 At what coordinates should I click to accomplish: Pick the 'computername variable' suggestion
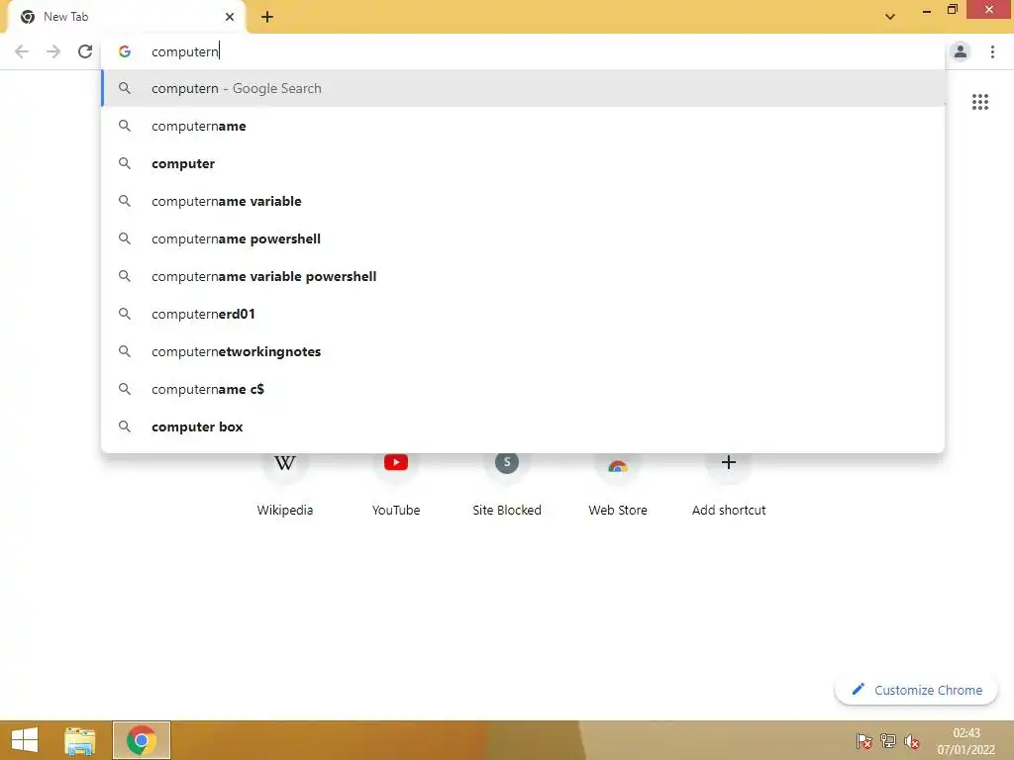click(523, 201)
